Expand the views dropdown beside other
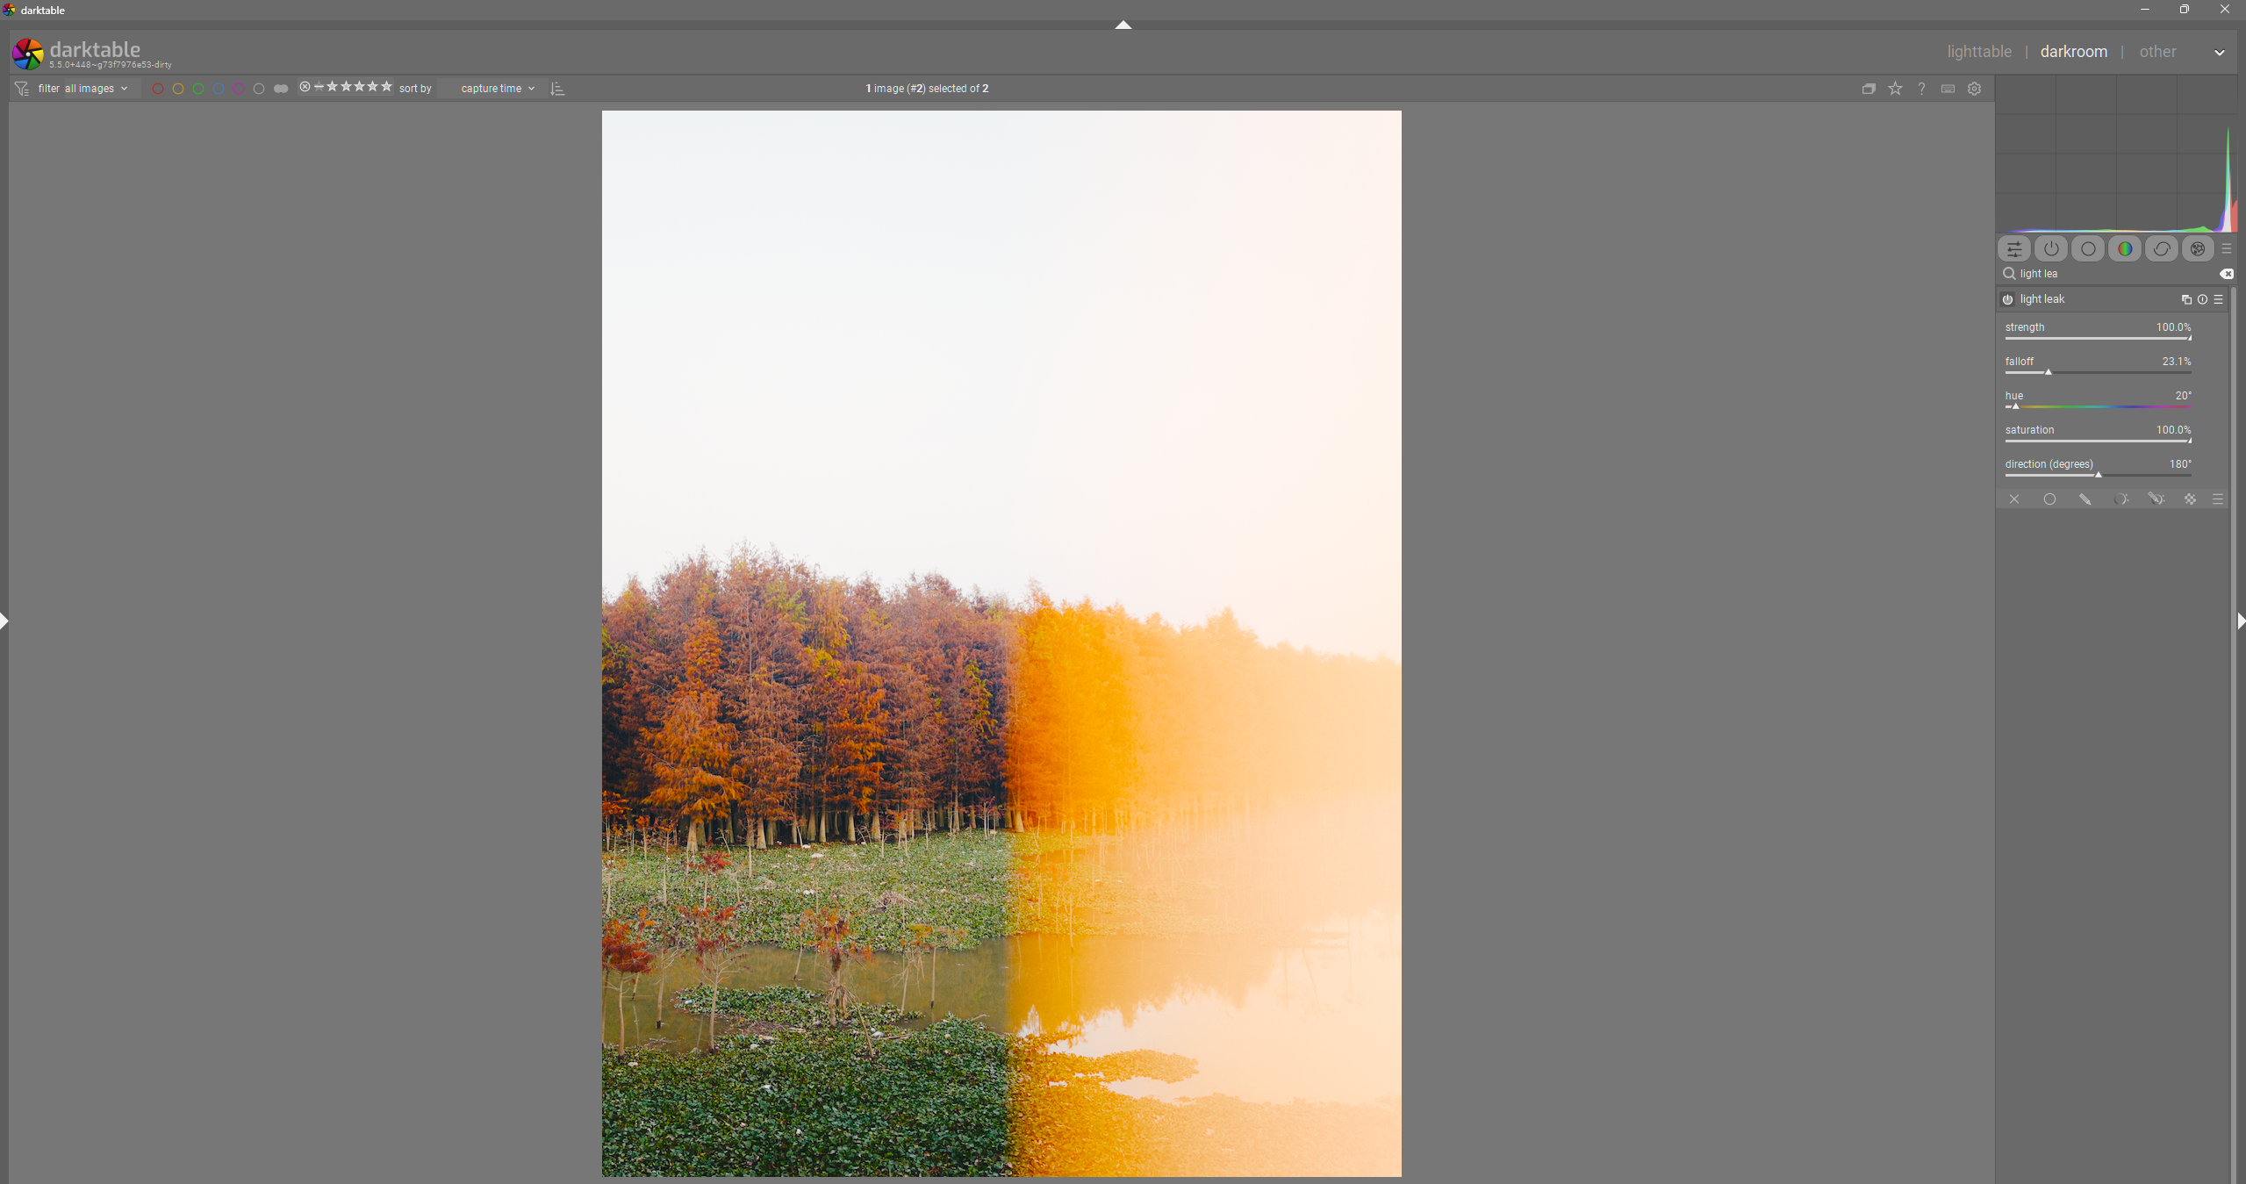2246x1184 pixels. coord(2219,53)
